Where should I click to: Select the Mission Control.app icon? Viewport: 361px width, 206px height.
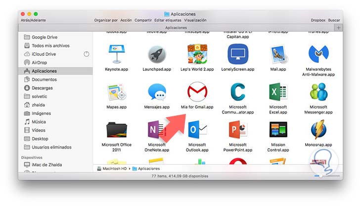(x=278, y=130)
